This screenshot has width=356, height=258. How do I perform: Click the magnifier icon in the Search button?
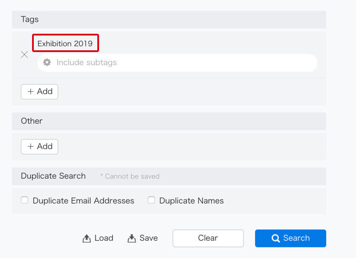[276, 238]
